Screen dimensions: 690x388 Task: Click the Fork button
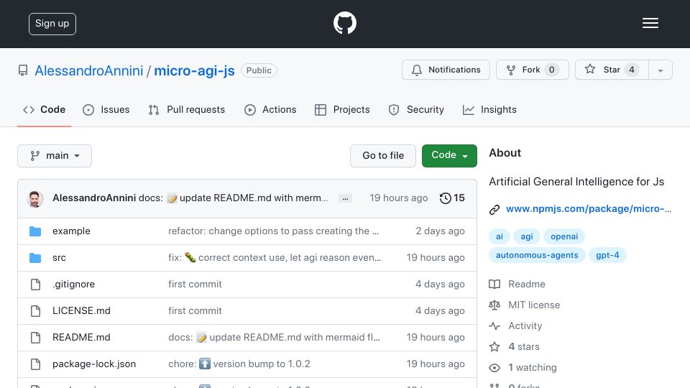[x=533, y=70]
